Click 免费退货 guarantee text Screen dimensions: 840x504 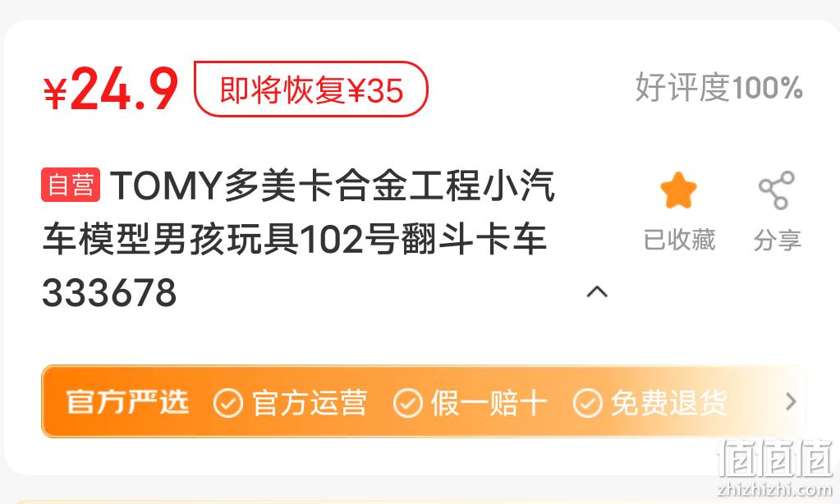(x=669, y=403)
